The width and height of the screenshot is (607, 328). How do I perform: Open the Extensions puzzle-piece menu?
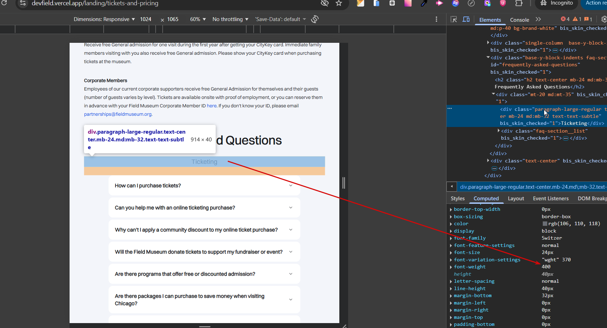pos(519,3)
